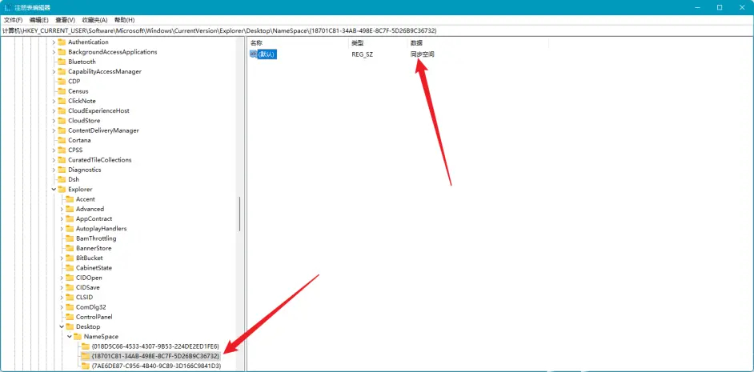The width and height of the screenshot is (754, 372).
Task: Expand the CapabilityAccessManager key
Action: 54,72
